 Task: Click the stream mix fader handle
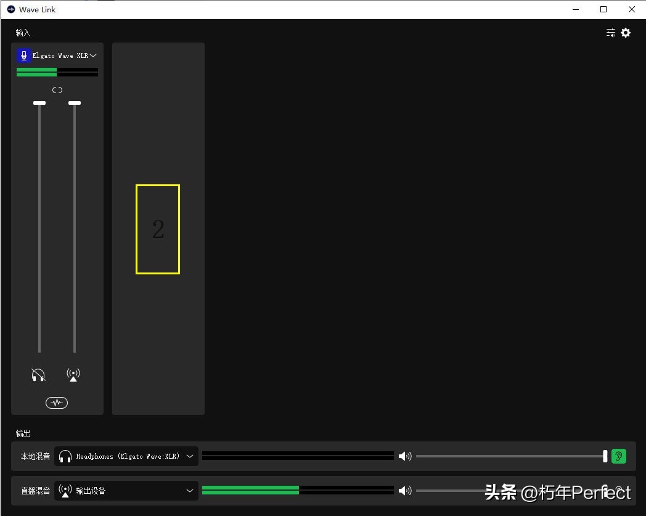pos(75,103)
